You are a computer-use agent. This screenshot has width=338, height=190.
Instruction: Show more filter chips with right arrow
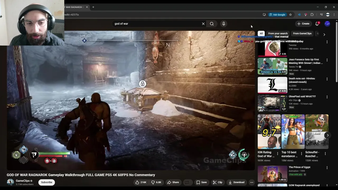pos(324,35)
